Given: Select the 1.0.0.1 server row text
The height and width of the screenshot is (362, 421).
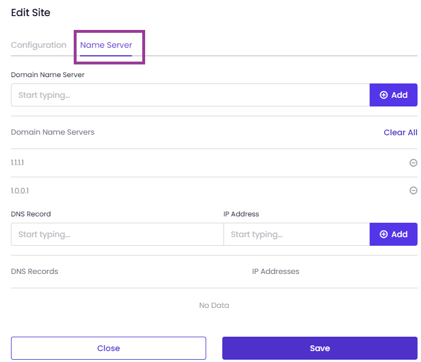Looking at the screenshot, I should click(x=20, y=191).
